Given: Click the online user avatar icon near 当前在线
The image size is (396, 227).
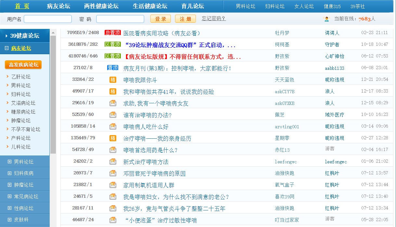Looking at the screenshot, I should (x=326, y=19).
